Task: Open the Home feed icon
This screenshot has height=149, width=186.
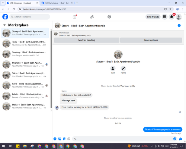Action: click(x=74, y=17)
